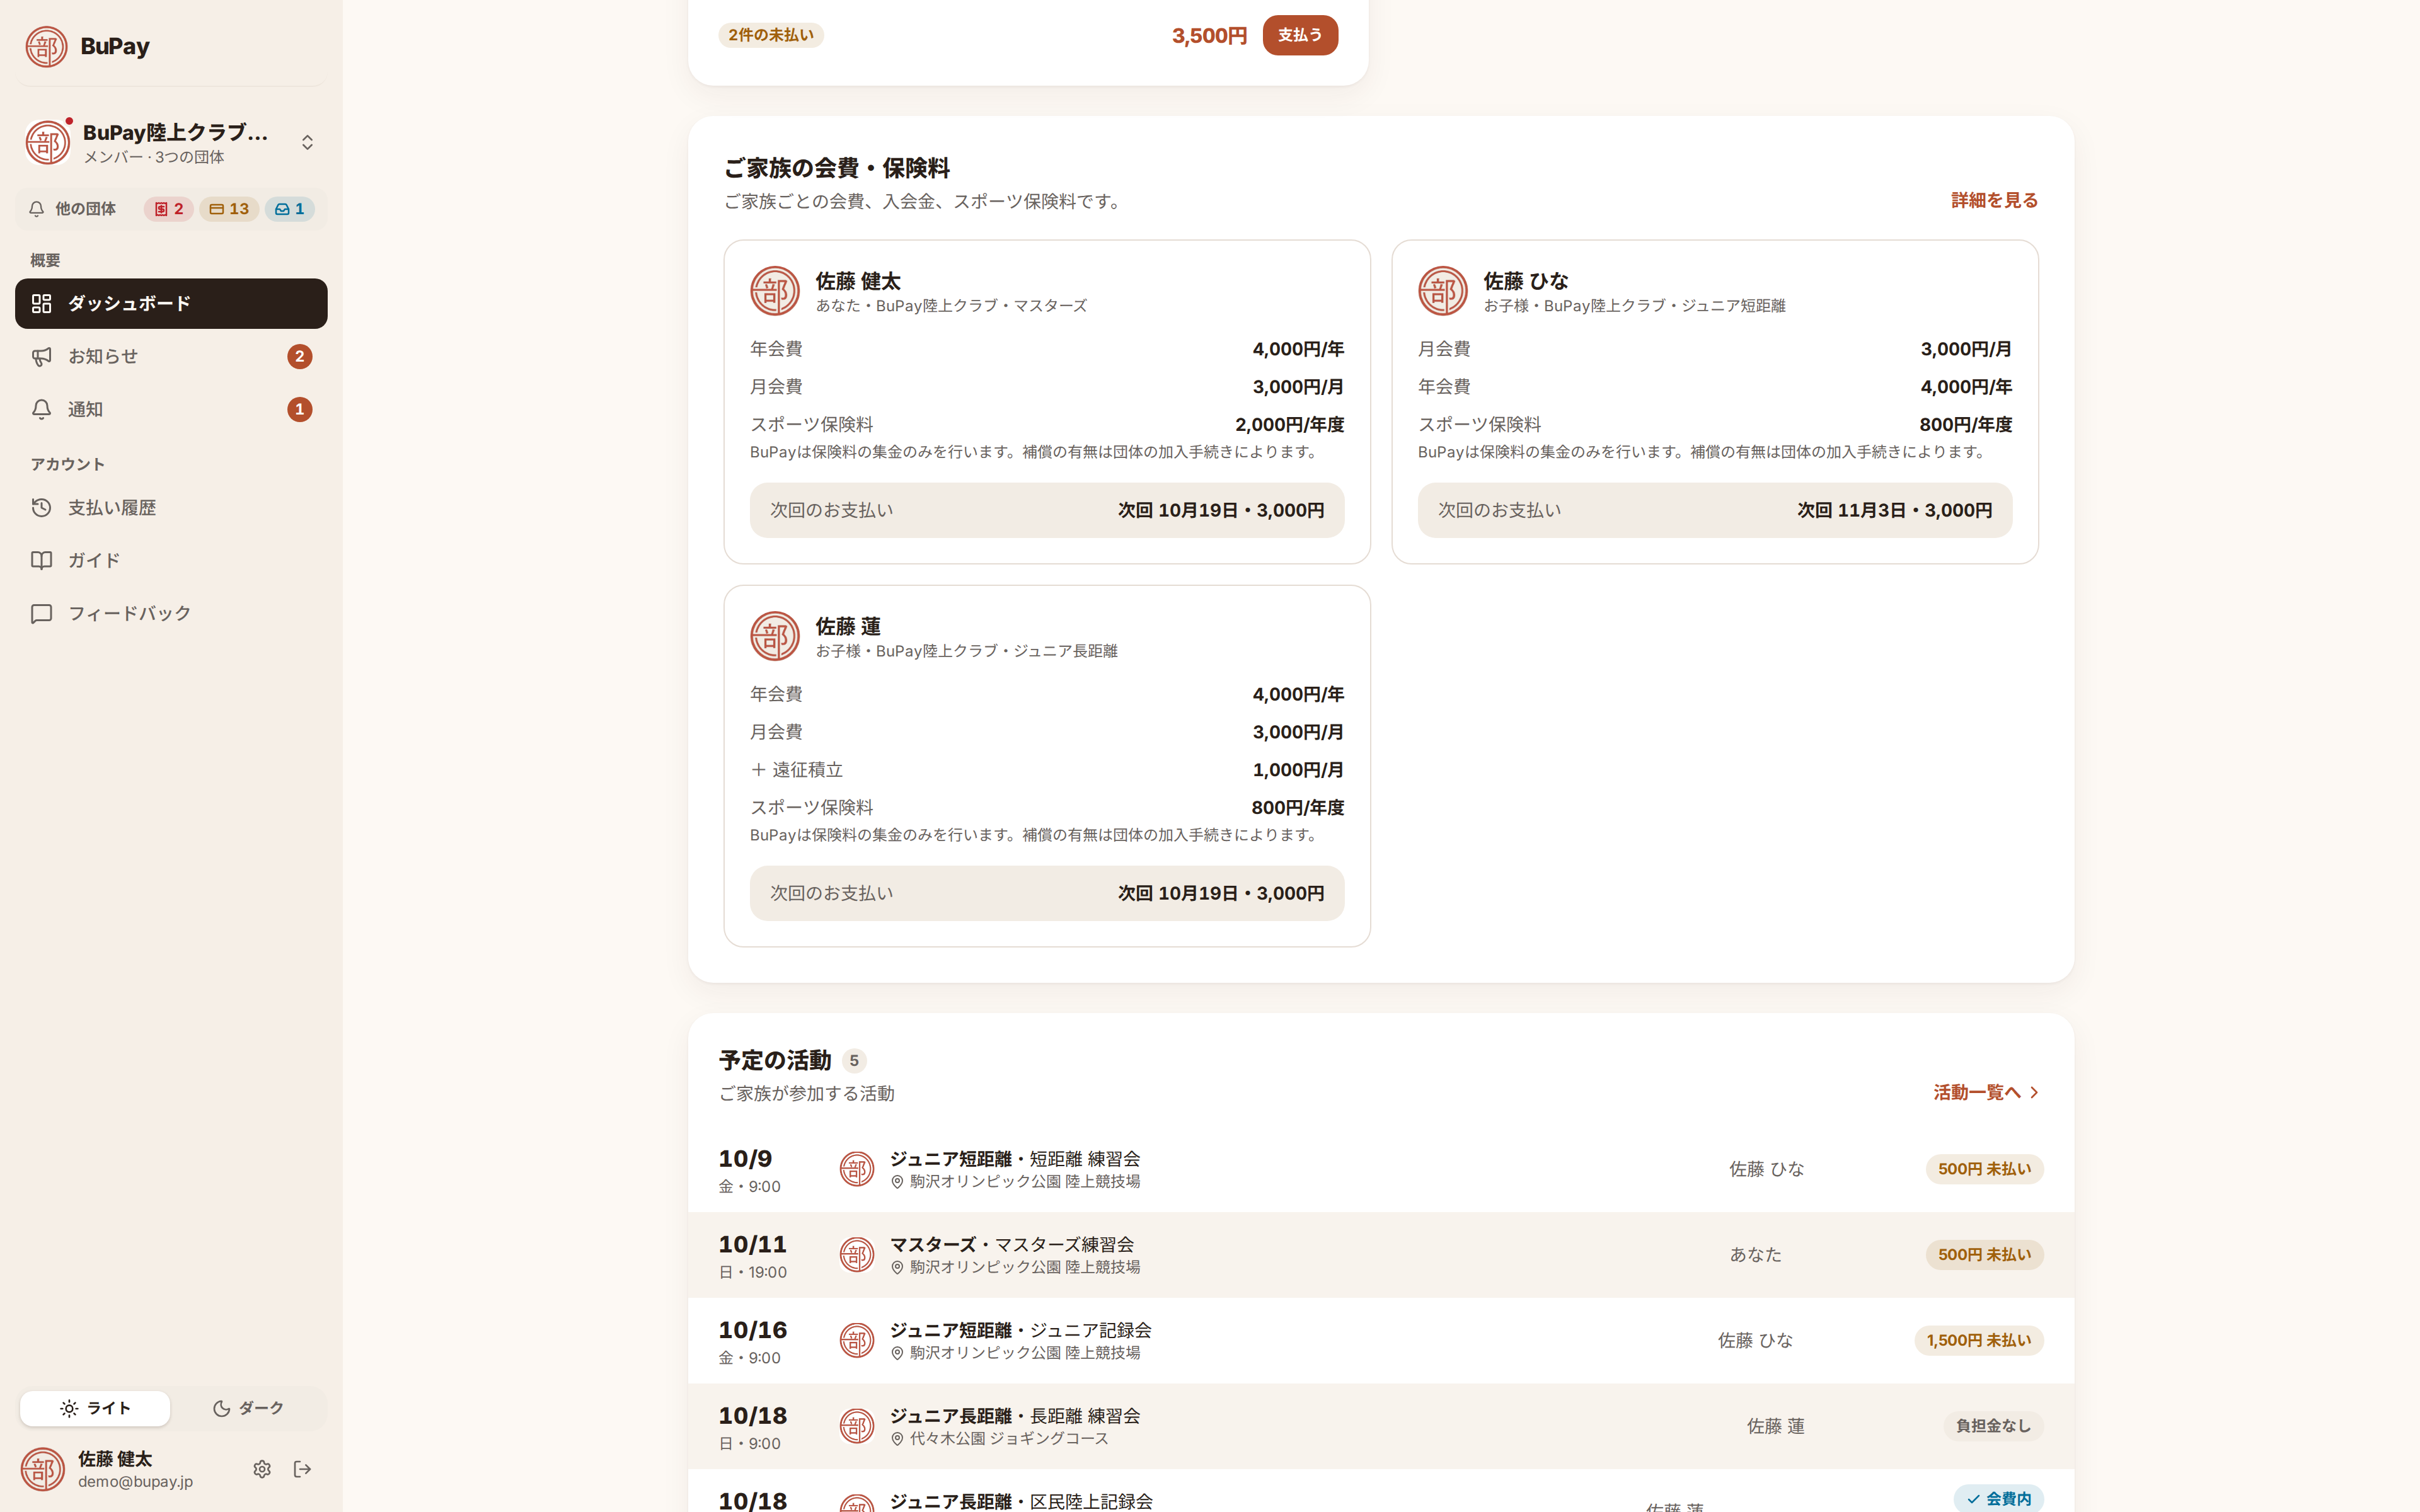Click the location pin for 代々木公園 ジョギングコース
The image size is (2420, 1512).
coord(897,1439)
